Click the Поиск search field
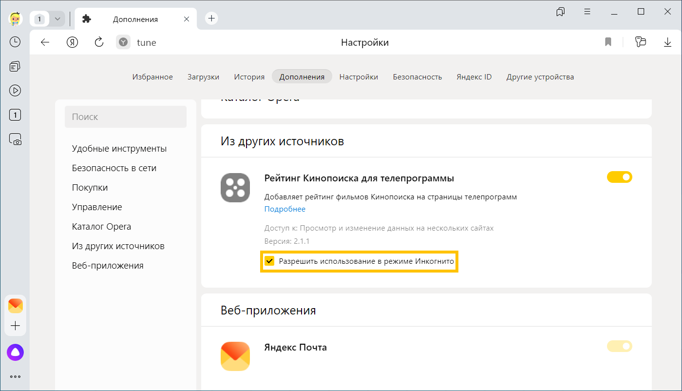The height and width of the screenshot is (391, 682). tap(126, 117)
